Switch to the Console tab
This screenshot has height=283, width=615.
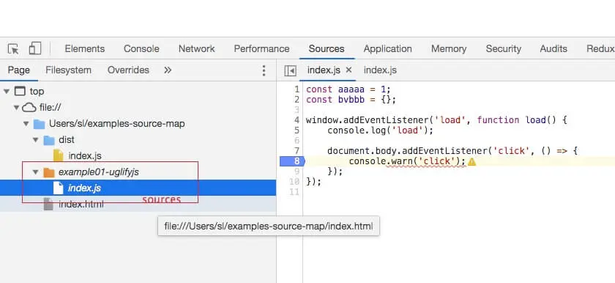pos(141,48)
